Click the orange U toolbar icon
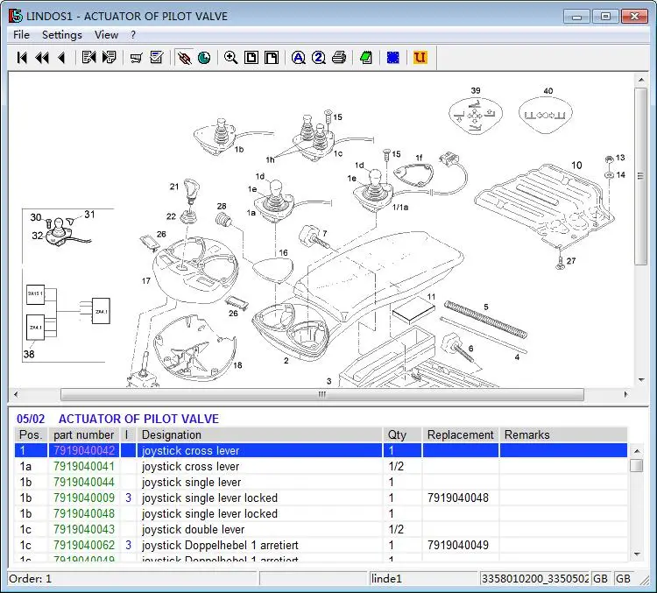This screenshot has height=593, width=657. 420,58
